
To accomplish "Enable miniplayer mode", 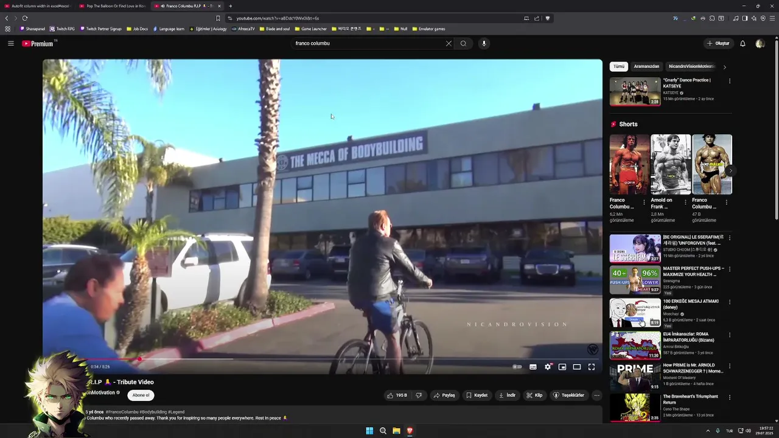I will point(562,367).
